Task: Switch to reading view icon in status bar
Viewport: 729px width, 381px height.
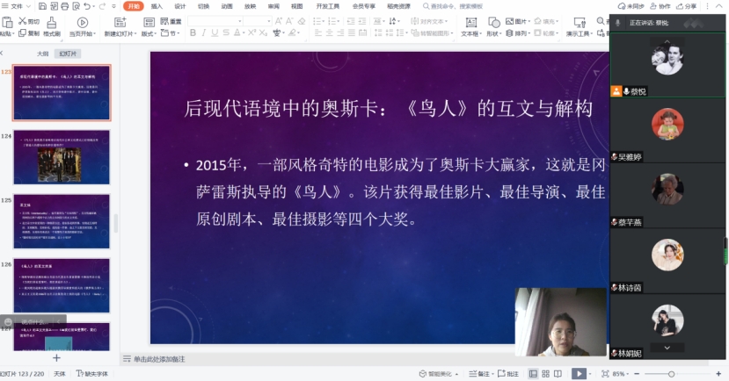Action: pos(558,374)
